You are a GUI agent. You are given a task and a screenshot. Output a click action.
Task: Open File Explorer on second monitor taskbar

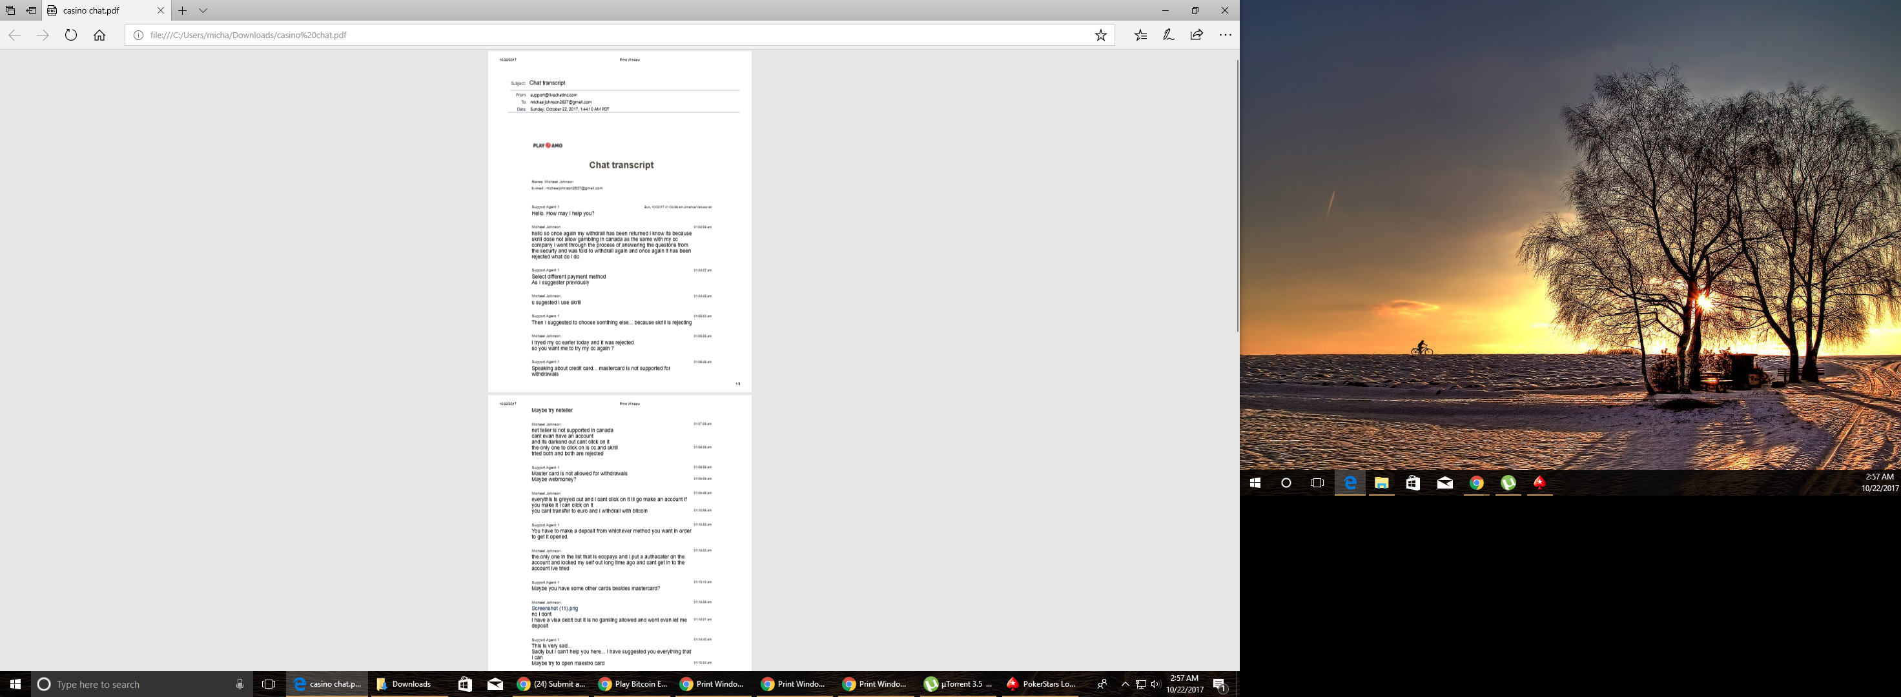[1381, 482]
